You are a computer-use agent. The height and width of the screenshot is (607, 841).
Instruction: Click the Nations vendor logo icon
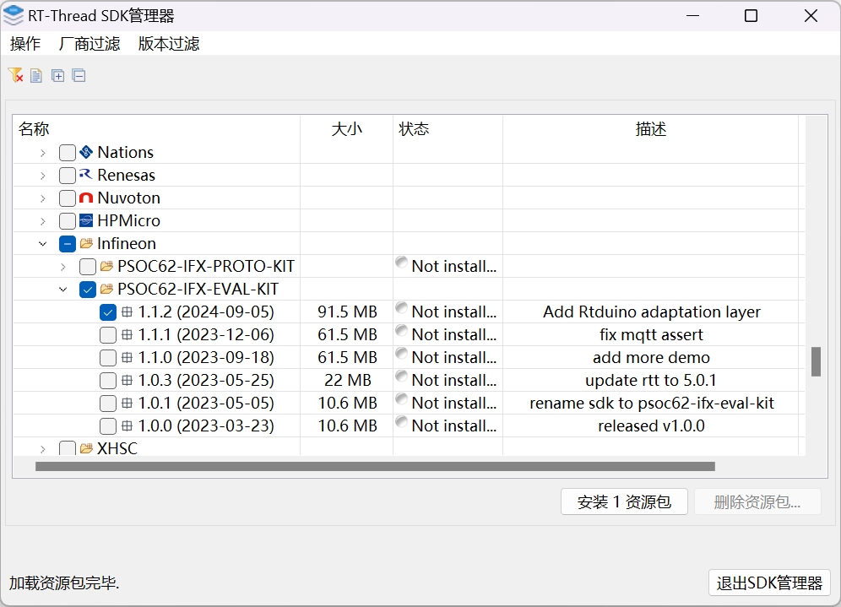86,152
